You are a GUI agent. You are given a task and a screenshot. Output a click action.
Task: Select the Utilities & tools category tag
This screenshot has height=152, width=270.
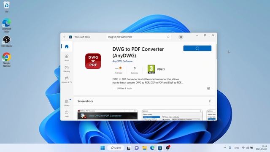pos(124,88)
